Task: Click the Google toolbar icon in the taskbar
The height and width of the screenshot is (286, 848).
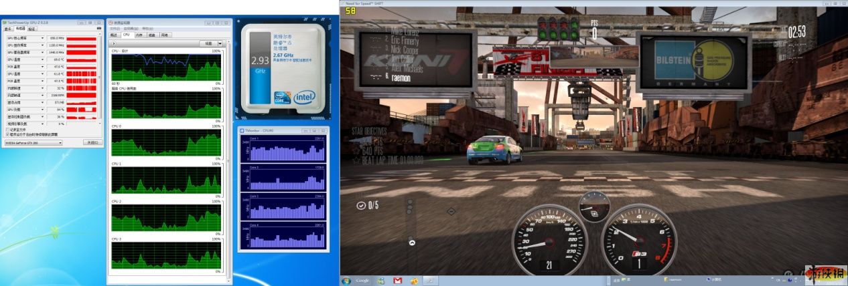Action: 360,280
